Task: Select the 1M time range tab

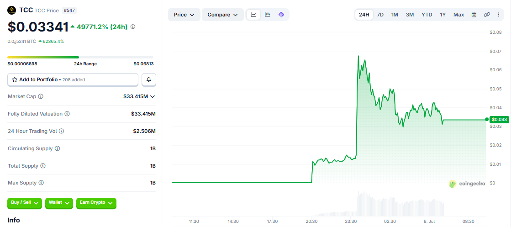Action: [x=395, y=15]
